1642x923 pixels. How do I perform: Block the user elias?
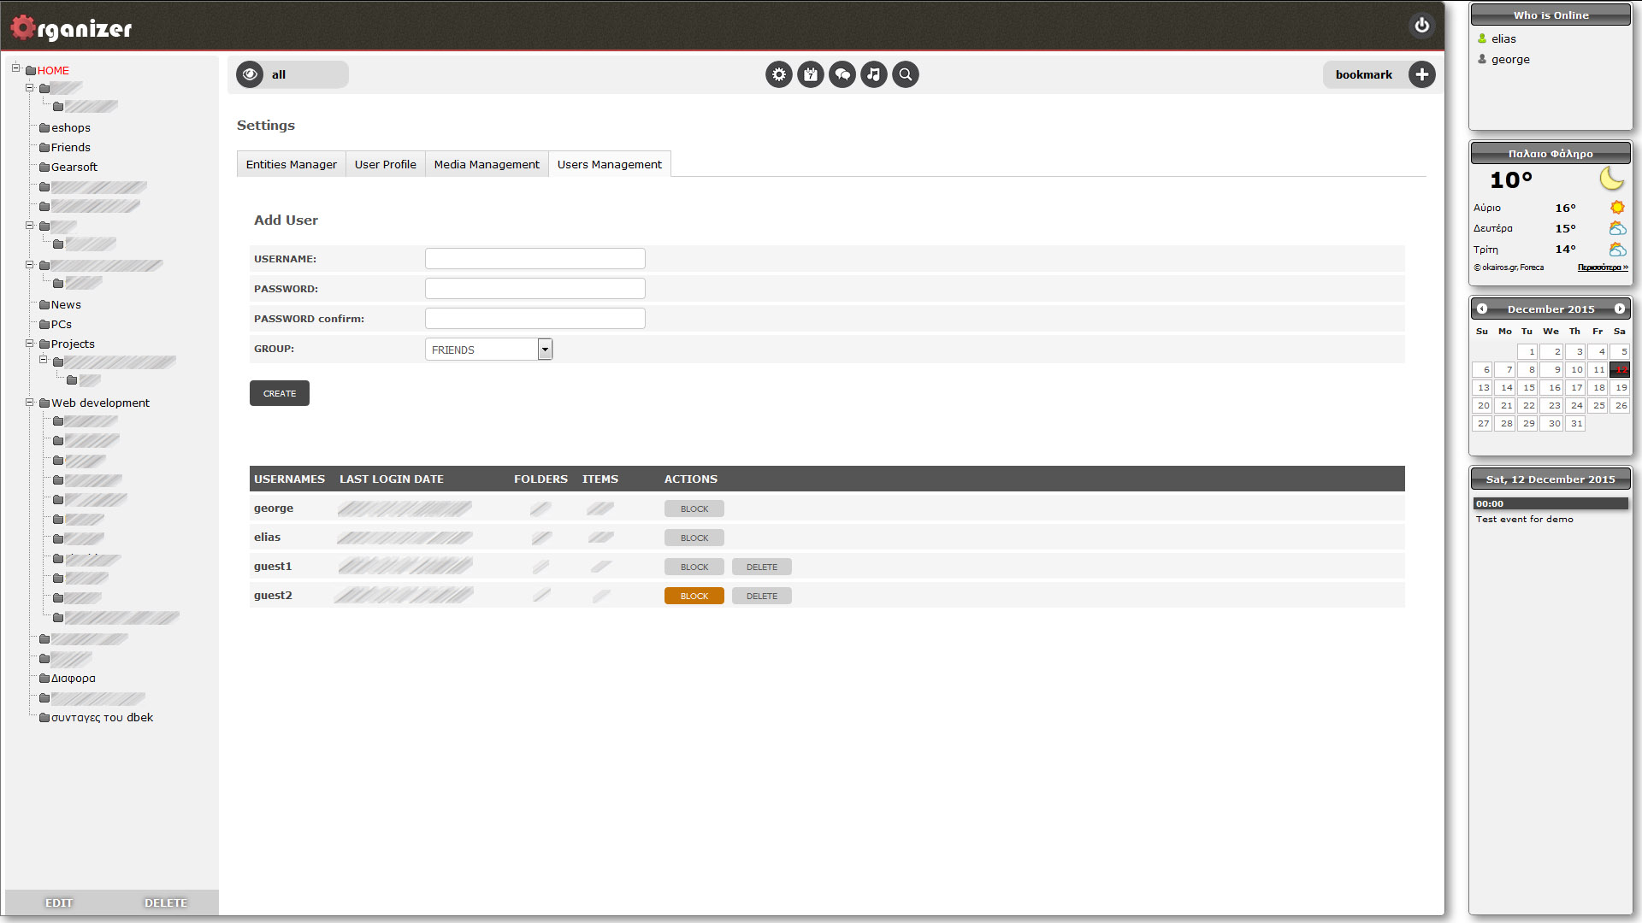click(x=694, y=538)
